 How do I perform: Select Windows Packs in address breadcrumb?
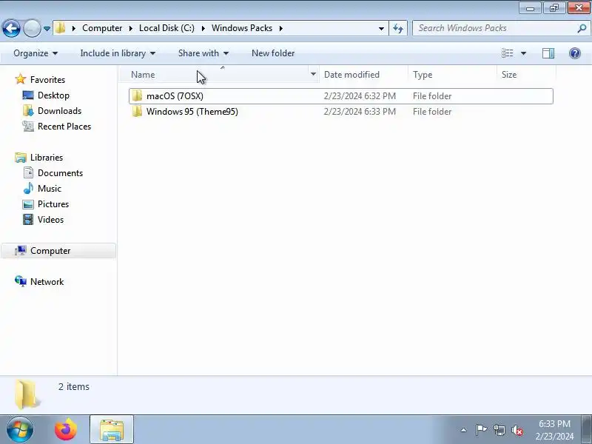click(x=242, y=28)
